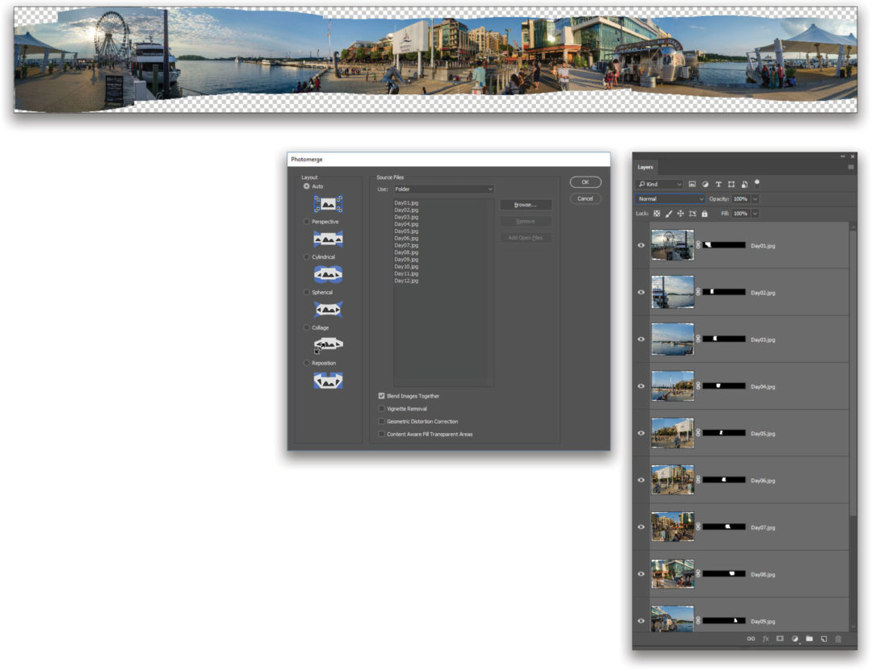Select the Add layer mask icon
872x671 pixels.
780,639
